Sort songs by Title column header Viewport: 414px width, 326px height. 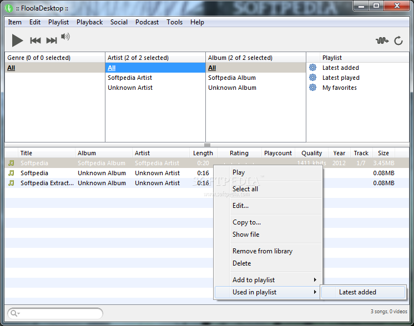click(x=46, y=153)
